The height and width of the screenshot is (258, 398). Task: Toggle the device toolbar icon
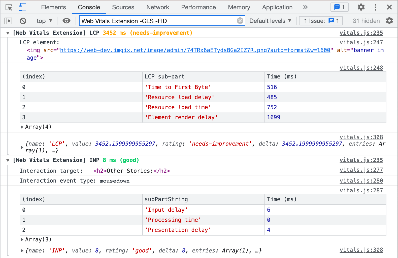click(x=22, y=7)
